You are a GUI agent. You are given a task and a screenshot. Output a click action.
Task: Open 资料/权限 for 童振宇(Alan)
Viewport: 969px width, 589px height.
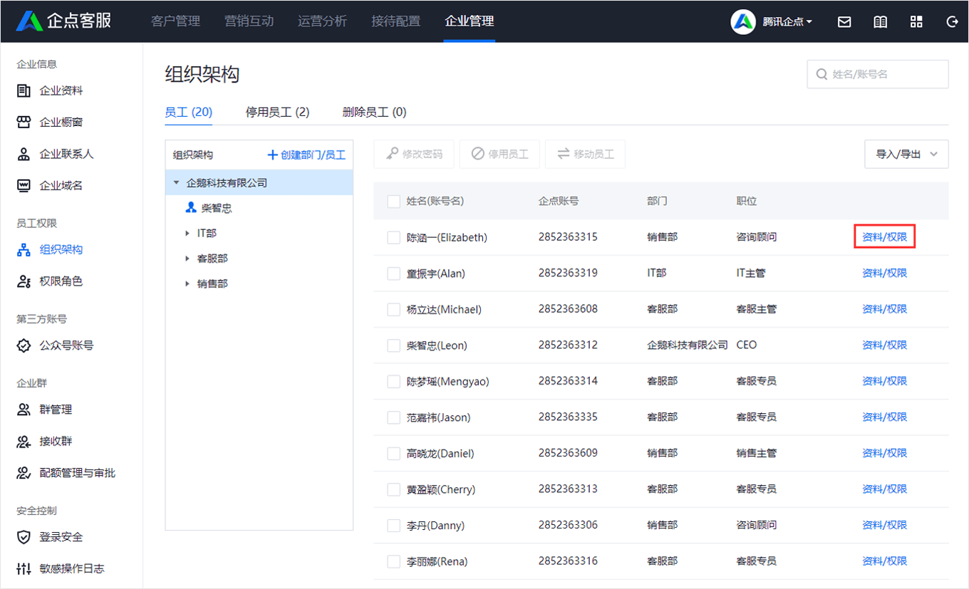(x=884, y=273)
